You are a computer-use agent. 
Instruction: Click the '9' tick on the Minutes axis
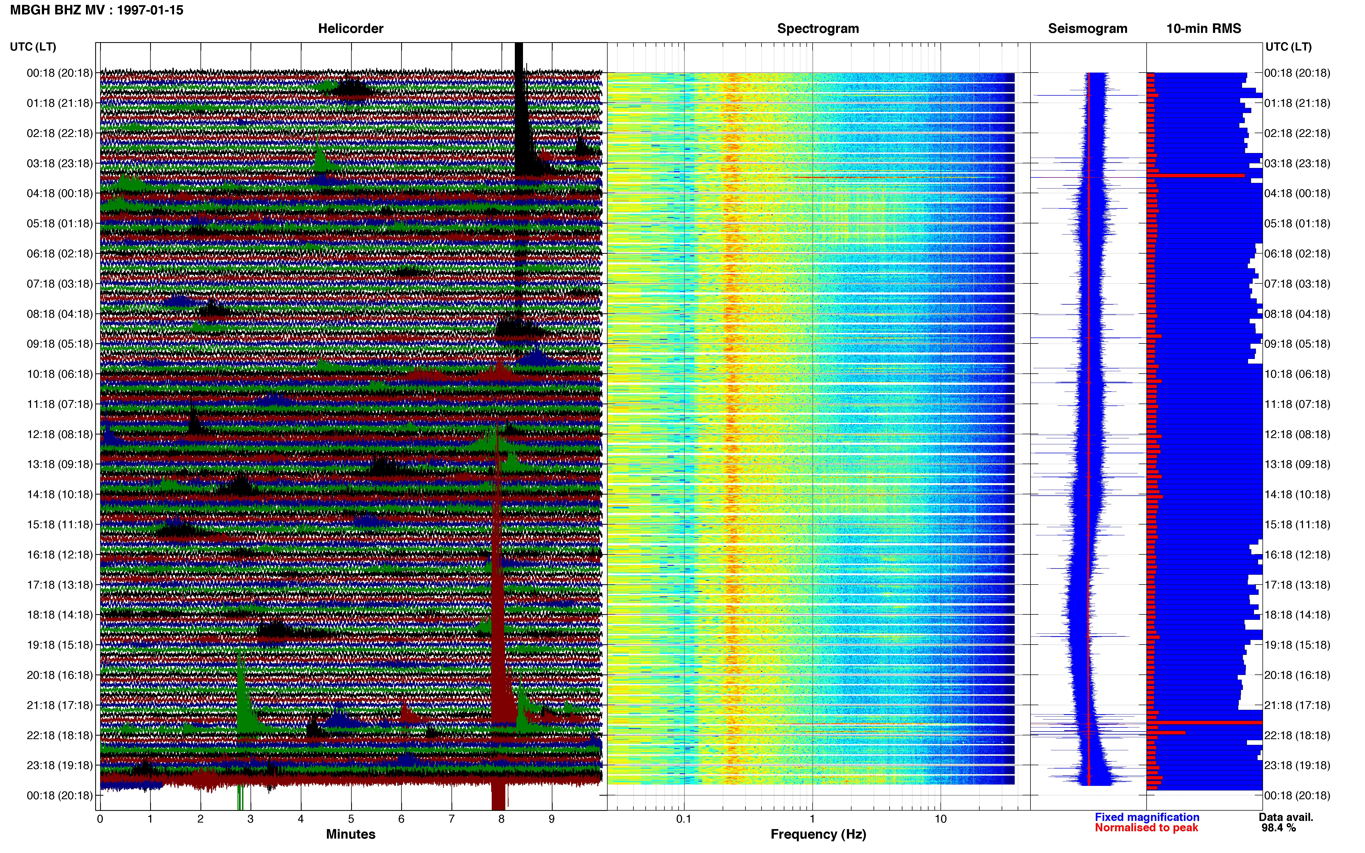click(x=552, y=819)
